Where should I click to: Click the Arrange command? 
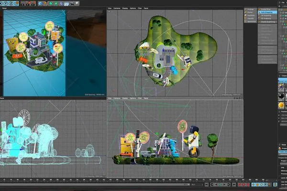250,9
